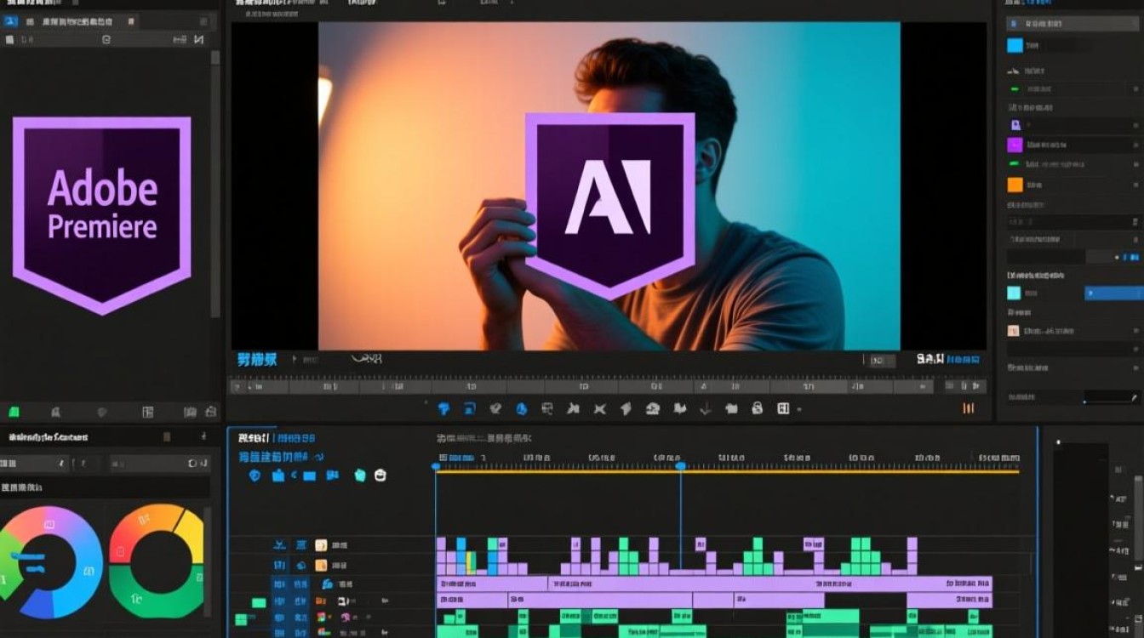Click the orange bars icon beside the monitor toolbar
This screenshot has height=638, width=1144.
968,408
